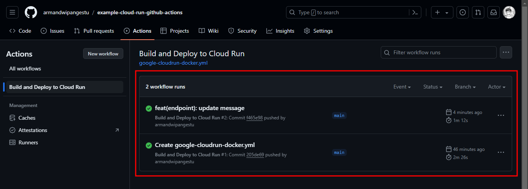Viewport: 528px width, 189px height.
Task: Switch to the Settings tab
Action: tap(318, 31)
